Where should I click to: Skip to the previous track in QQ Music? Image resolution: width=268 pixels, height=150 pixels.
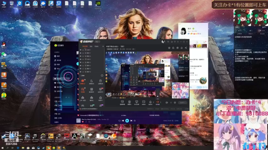pyautogui.click(x=123, y=121)
